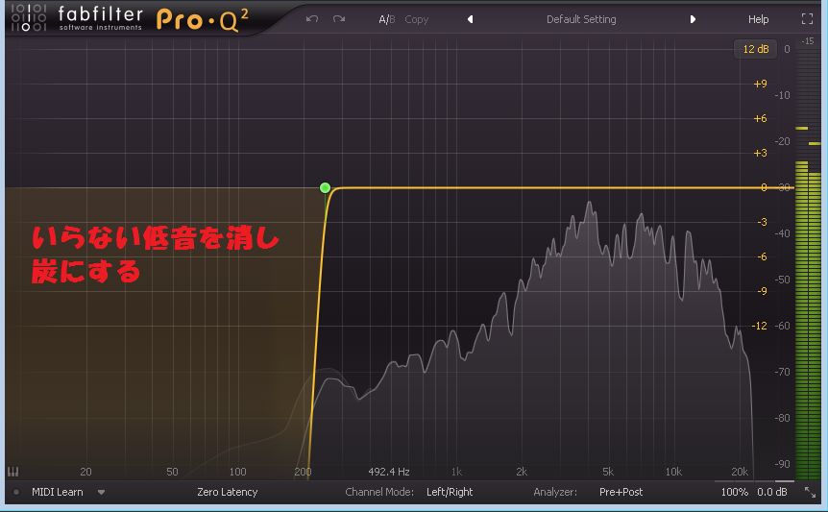
Task: Click the 20k frequency axis label
Action: [x=740, y=472]
